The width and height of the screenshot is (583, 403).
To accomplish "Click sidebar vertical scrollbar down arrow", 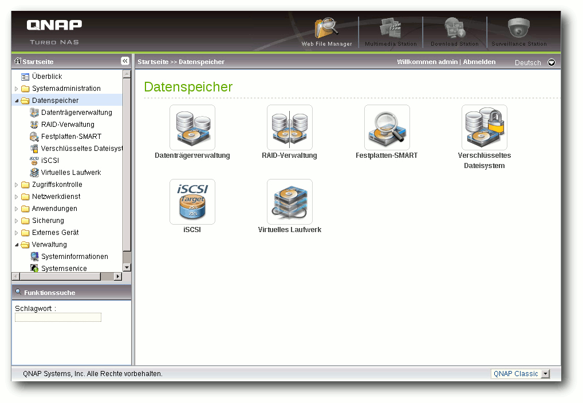I will coord(127,267).
